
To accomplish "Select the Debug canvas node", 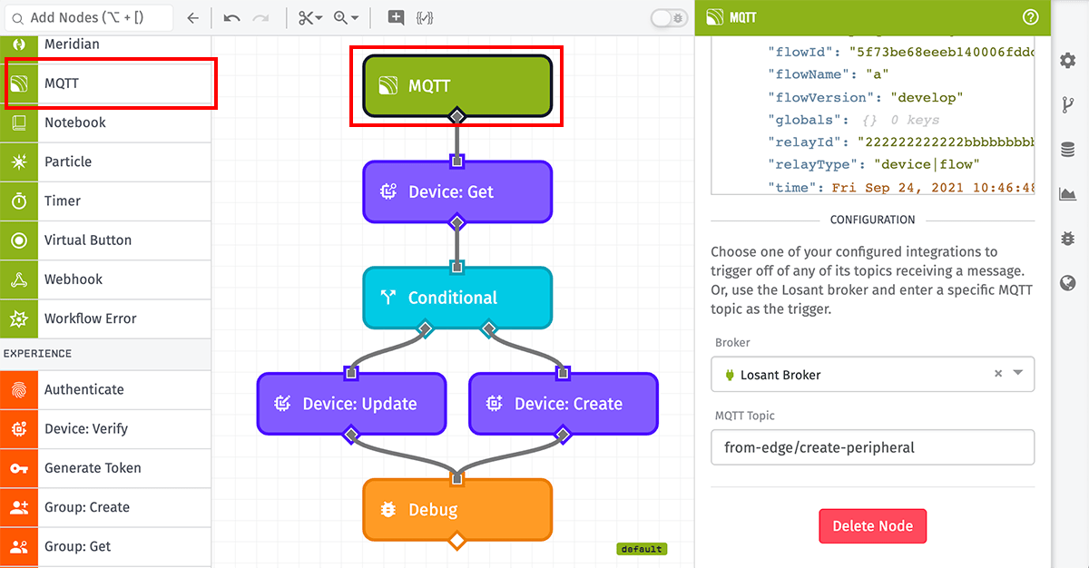I will tap(457, 510).
